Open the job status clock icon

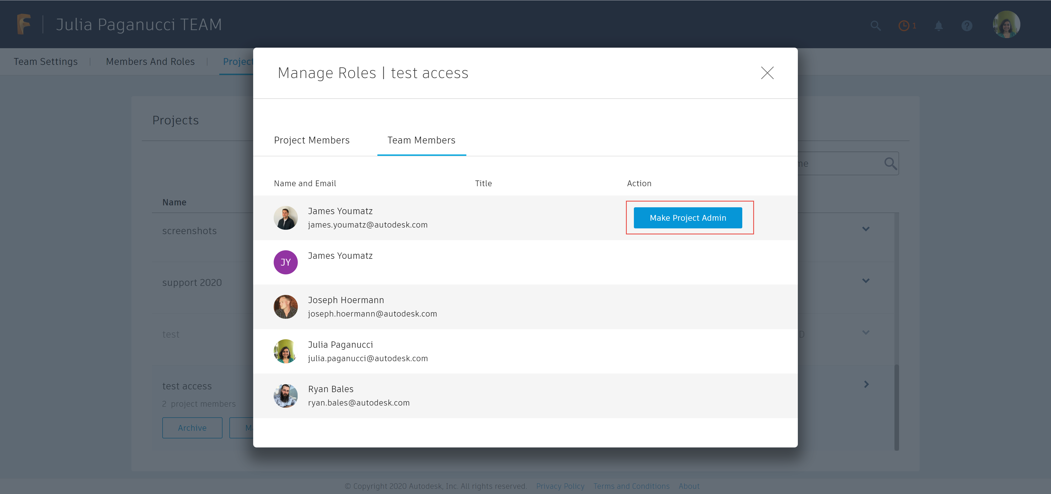point(904,26)
